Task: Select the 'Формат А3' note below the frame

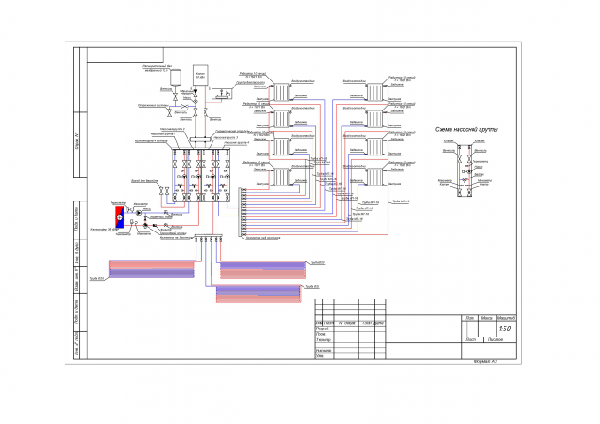Action: coord(486,361)
